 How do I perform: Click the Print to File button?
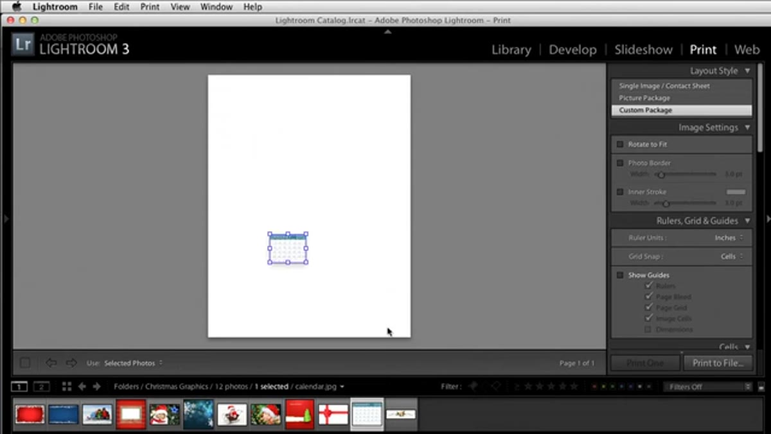tap(718, 363)
